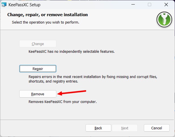Close the KeePassXC Setup window
Image resolution: width=175 pixels, height=137 pixels.
pyautogui.click(x=166, y=5)
